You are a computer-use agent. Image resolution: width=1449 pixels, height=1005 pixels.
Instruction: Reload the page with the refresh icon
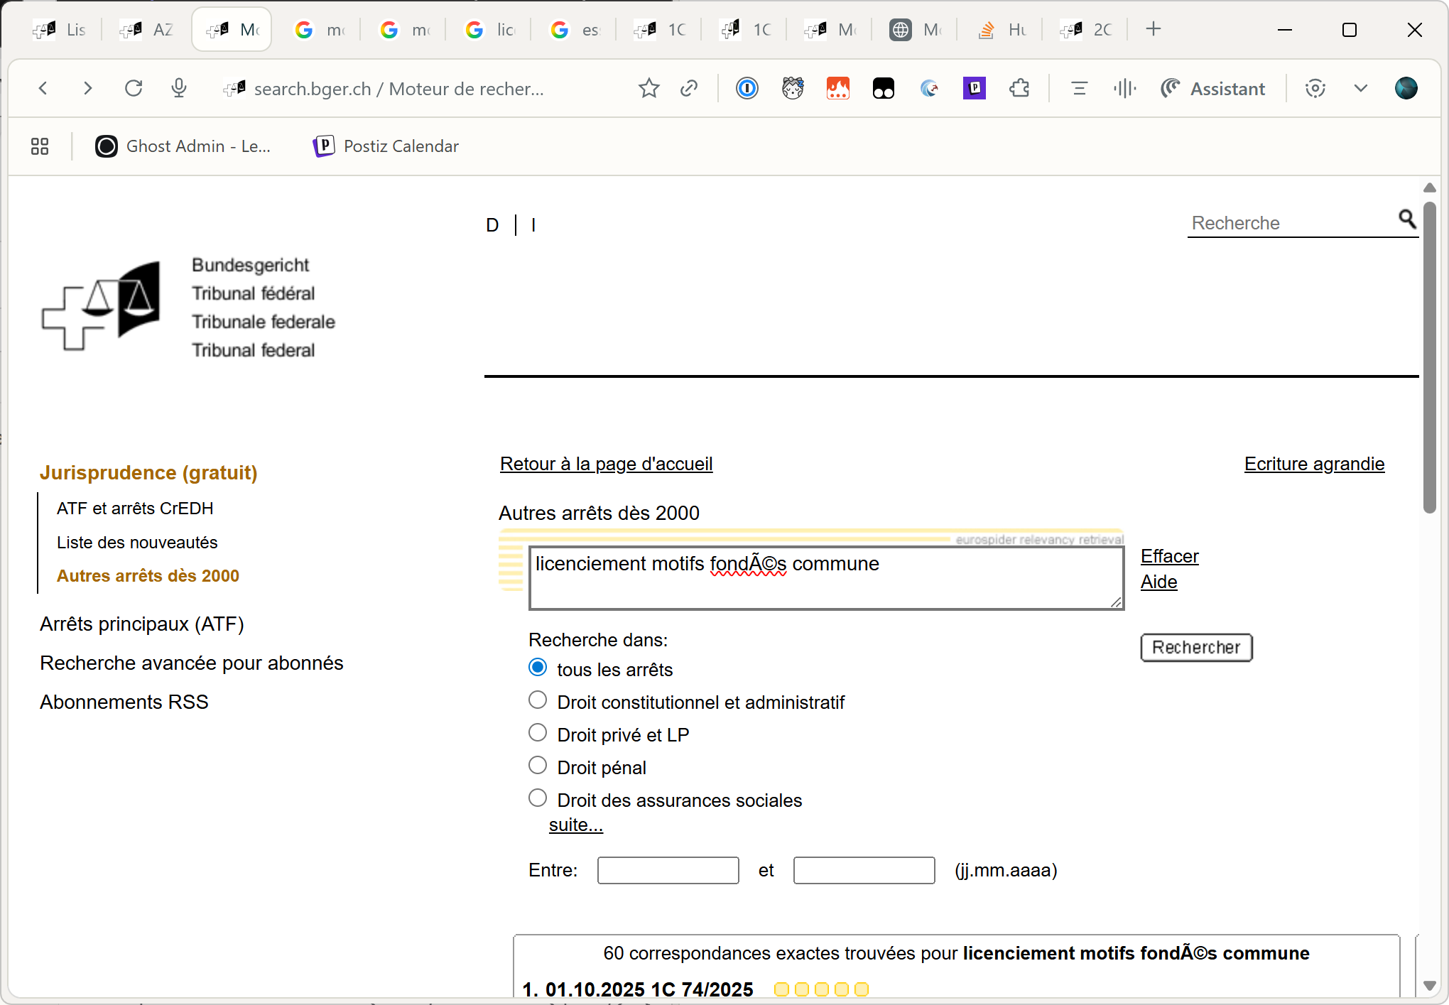click(x=134, y=88)
